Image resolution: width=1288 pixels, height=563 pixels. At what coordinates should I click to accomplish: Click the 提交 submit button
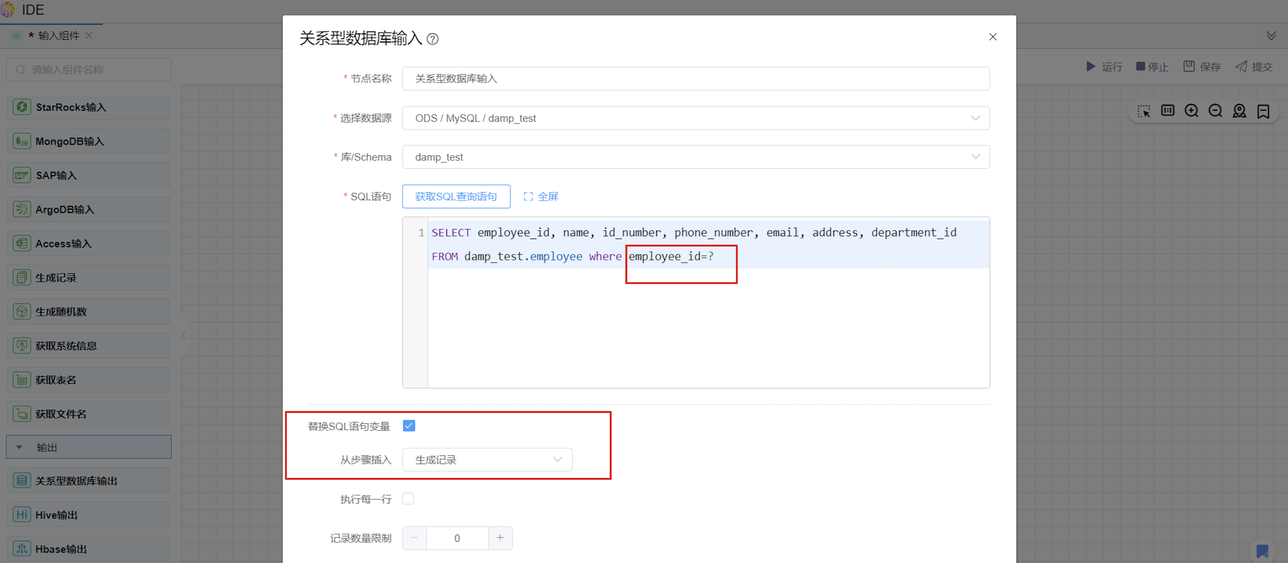click(1254, 66)
